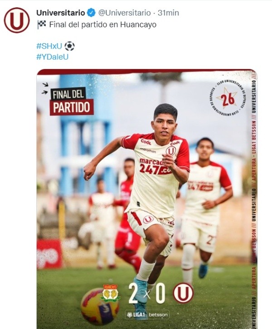The height and width of the screenshot is (329, 272).
Task: Click the 26 star emblem badge
Action: pos(227,99)
